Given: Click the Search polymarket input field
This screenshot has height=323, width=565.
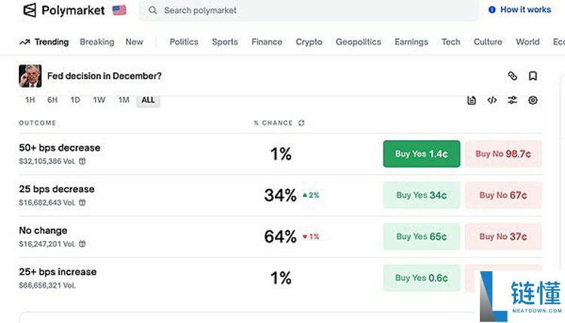Looking at the screenshot, I should [x=309, y=11].
